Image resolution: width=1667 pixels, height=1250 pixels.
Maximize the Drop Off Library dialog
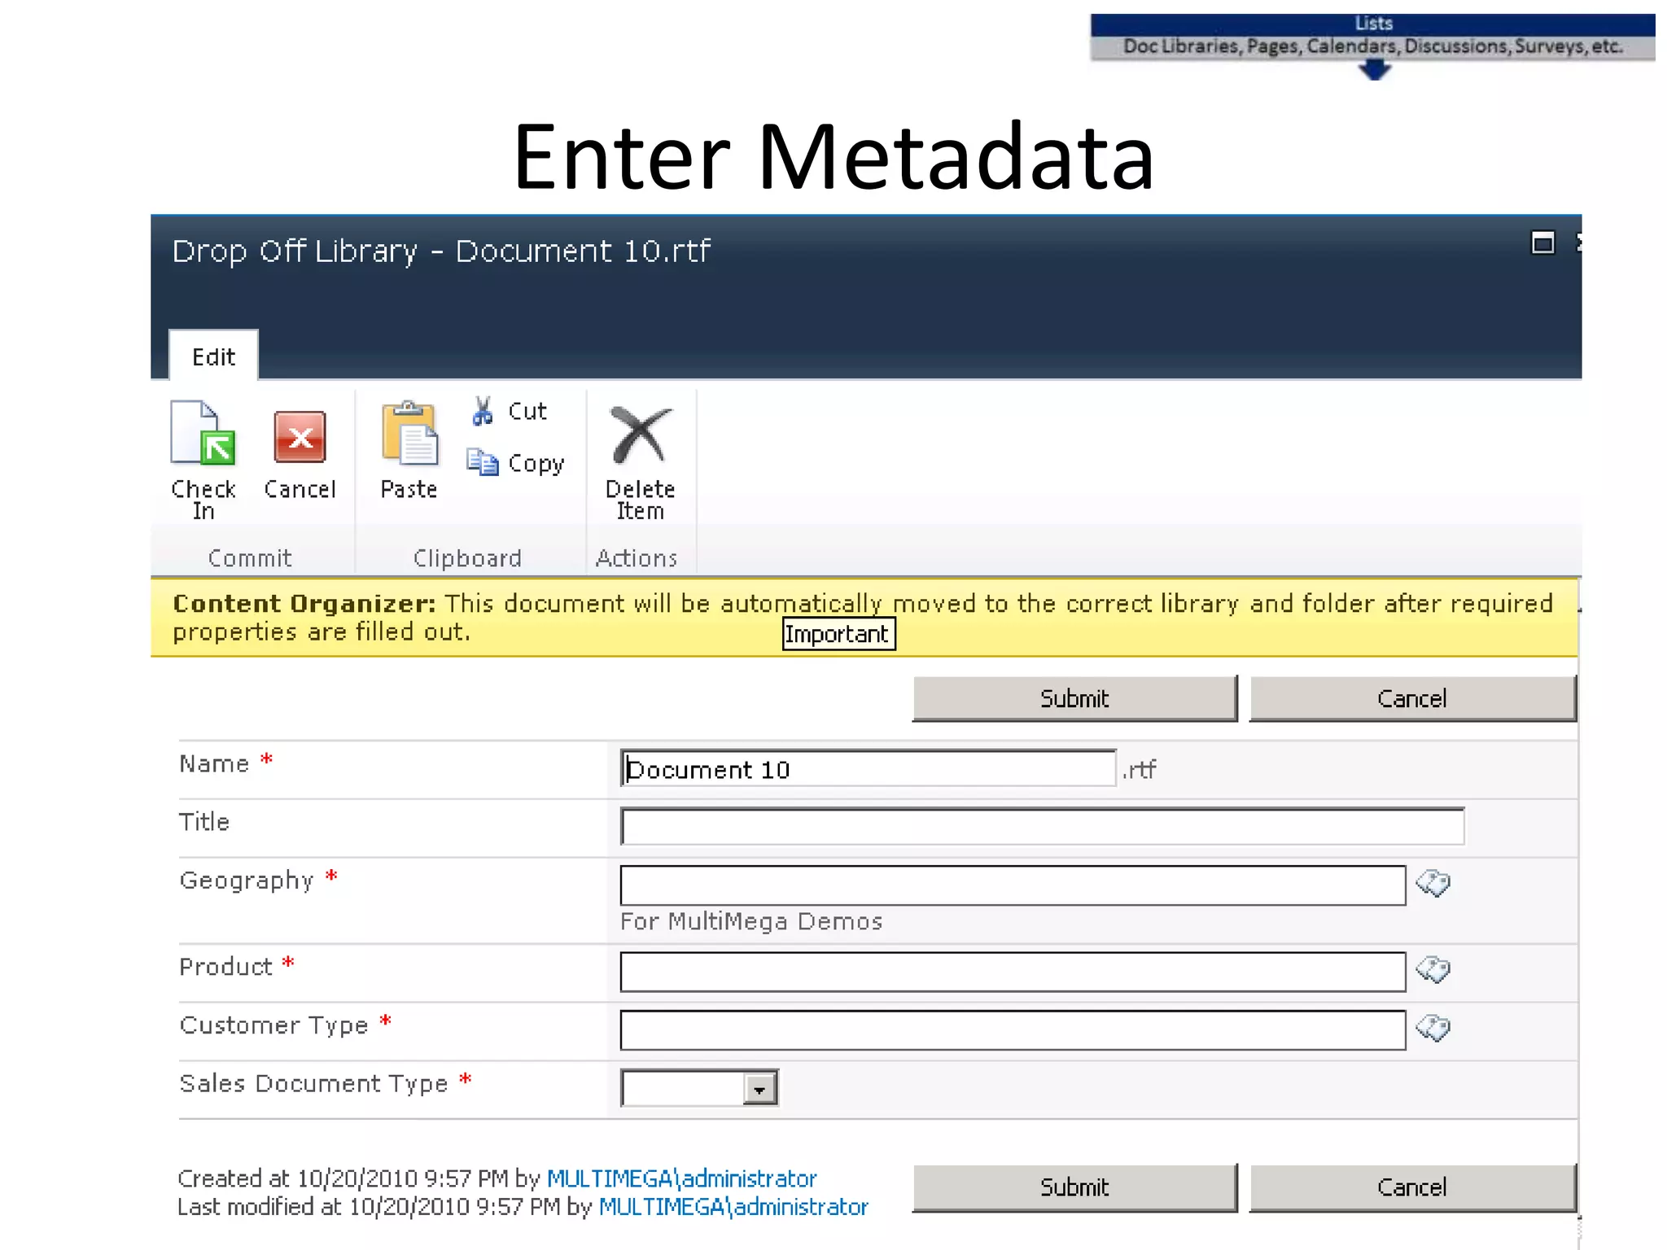pos(1542,243)
